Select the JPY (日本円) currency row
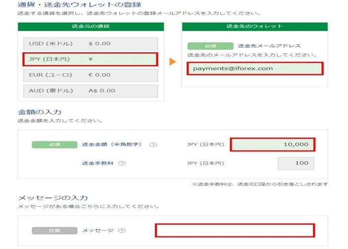 point(90,59)
